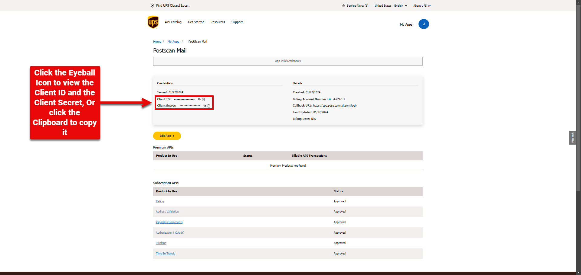Select the App Info/Credentials tab

[288, 61]
